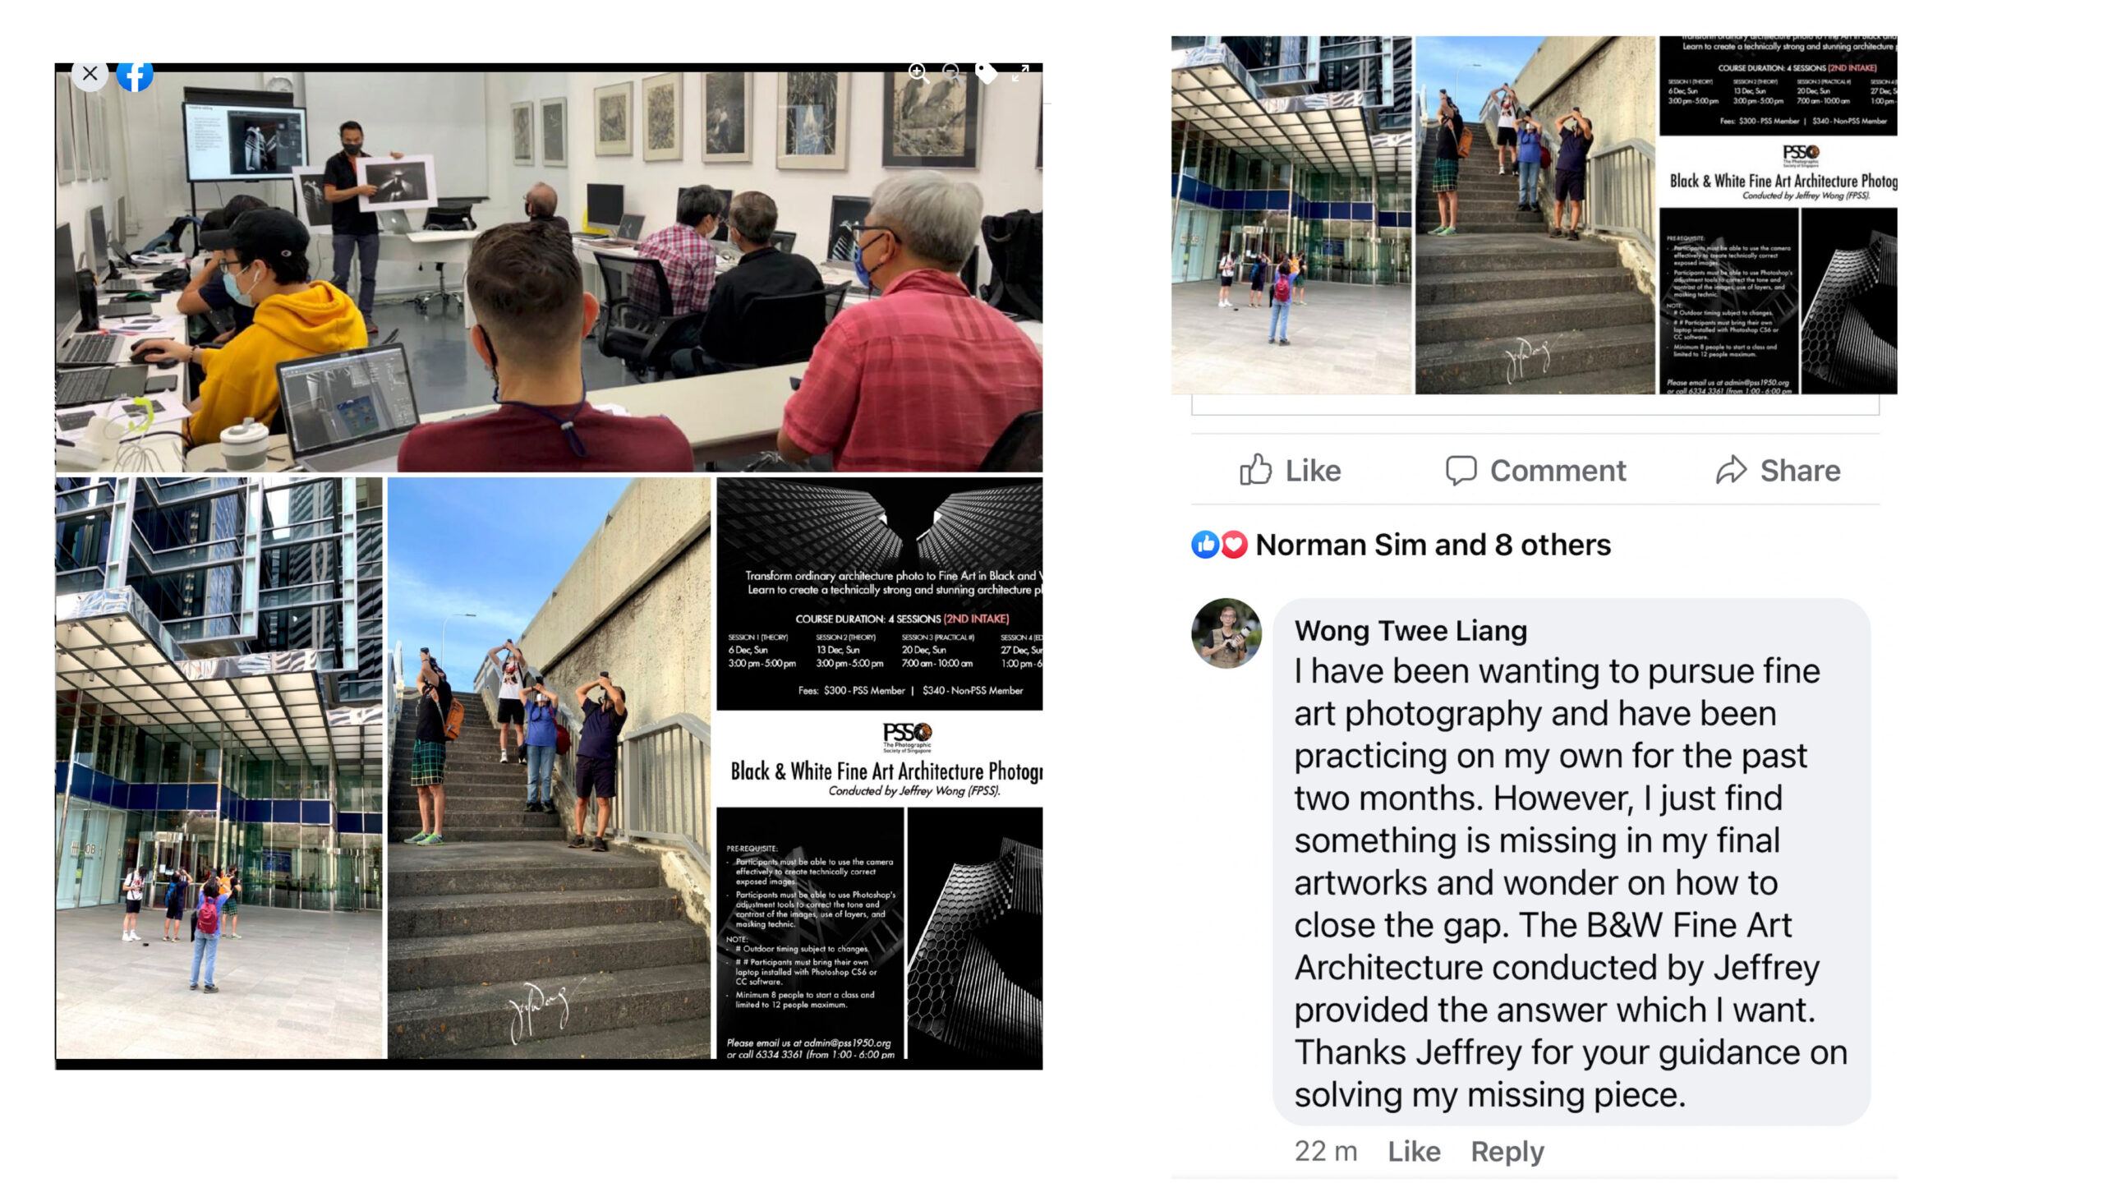
Task: Zoom in on the photo
Action: [x=918, y=73]
